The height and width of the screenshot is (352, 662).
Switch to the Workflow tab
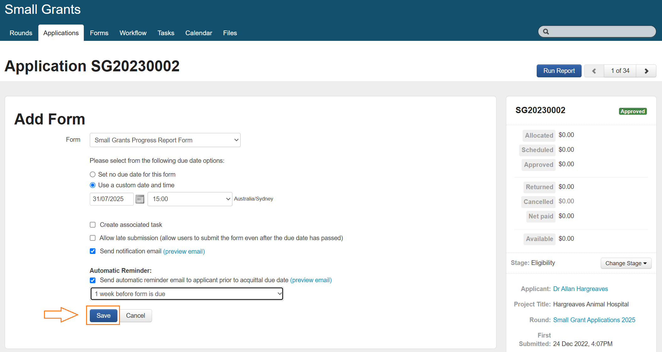tap(133, 33)
